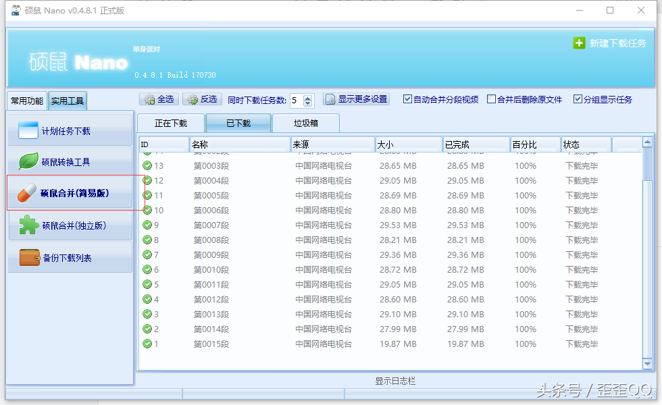Click the capsule icon of 硕鼠合并(简易版)
The image size is (662, 405).
(x=27, y=193)
